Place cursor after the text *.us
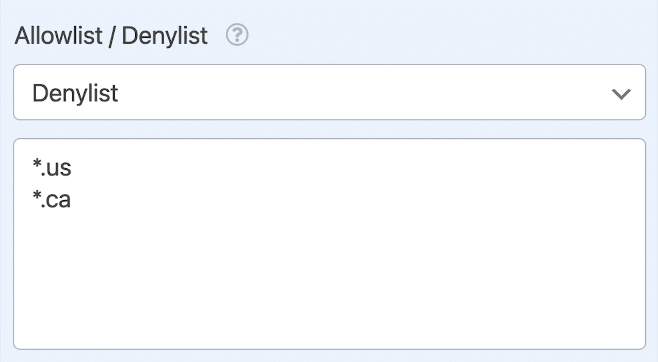The height and width of the screenshot is (362, 658). click(72, 168)
